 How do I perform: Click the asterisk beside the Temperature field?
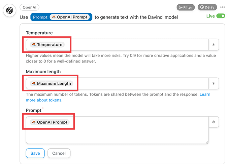[x=214, y=45]
